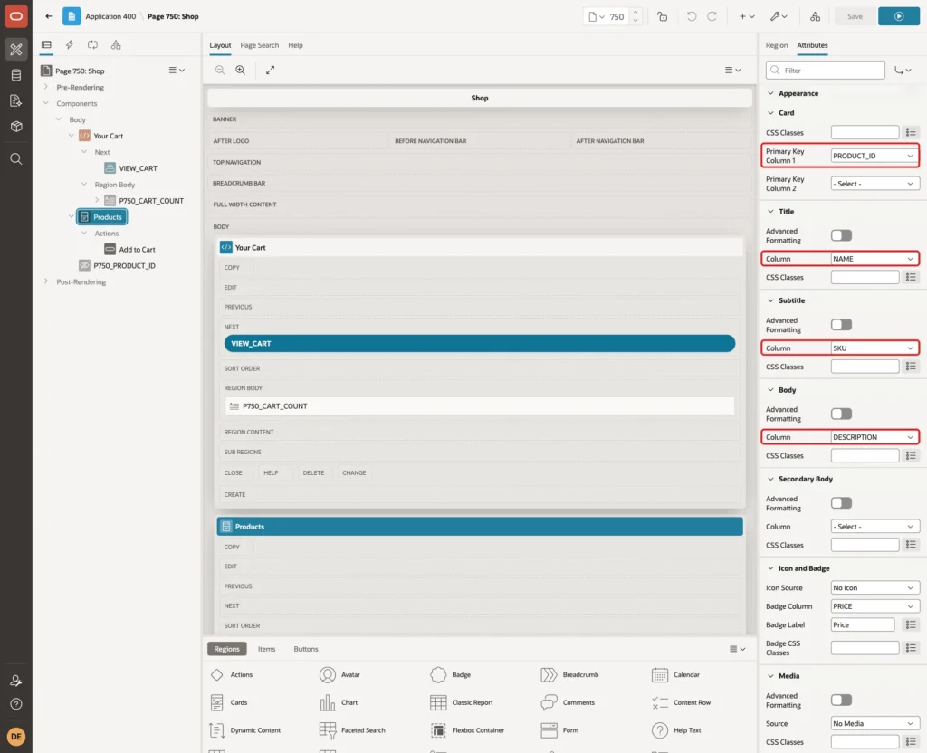Click Application 400 breadcrumb link

tap(110, 16)
